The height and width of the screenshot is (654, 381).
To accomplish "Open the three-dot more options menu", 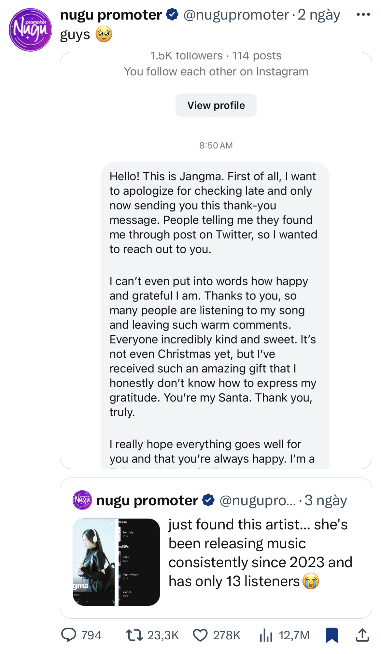I will [363, 15].
